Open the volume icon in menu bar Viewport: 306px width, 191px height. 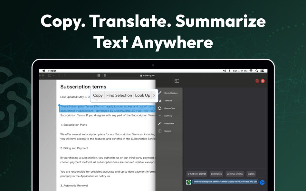pyautogui.click(x=225, y=71)
